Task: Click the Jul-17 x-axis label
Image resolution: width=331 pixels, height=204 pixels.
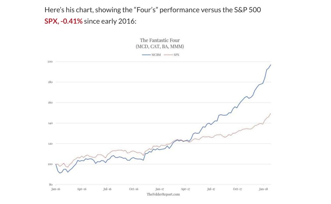Action: pos(211,189)
